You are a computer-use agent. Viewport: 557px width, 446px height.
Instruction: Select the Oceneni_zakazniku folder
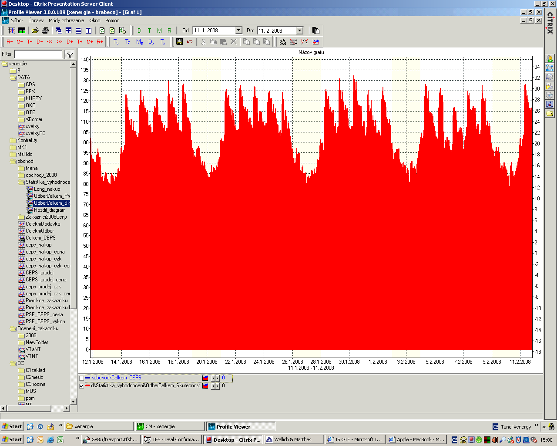tap(38, 328)
